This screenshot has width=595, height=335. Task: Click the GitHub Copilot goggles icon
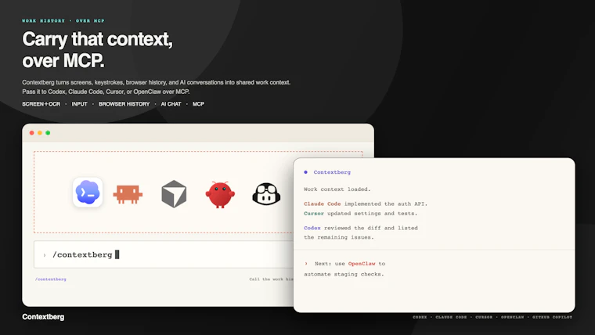click(x=266, y=194)
